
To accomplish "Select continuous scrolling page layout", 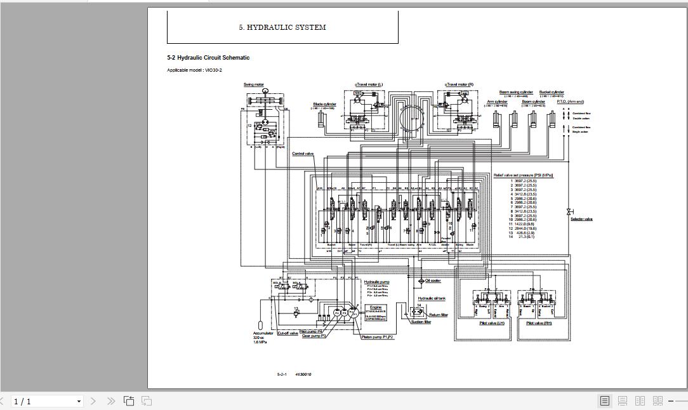I will pos(622,400).
